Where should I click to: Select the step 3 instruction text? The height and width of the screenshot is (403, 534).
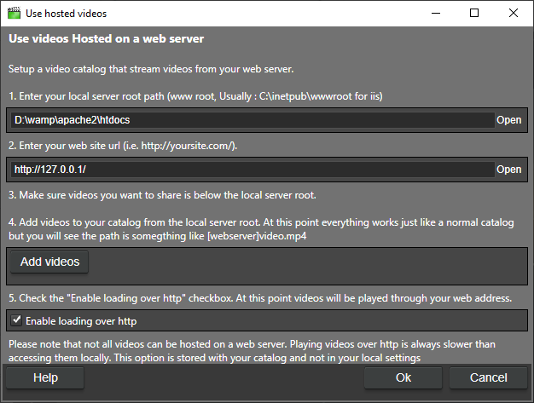162,195
